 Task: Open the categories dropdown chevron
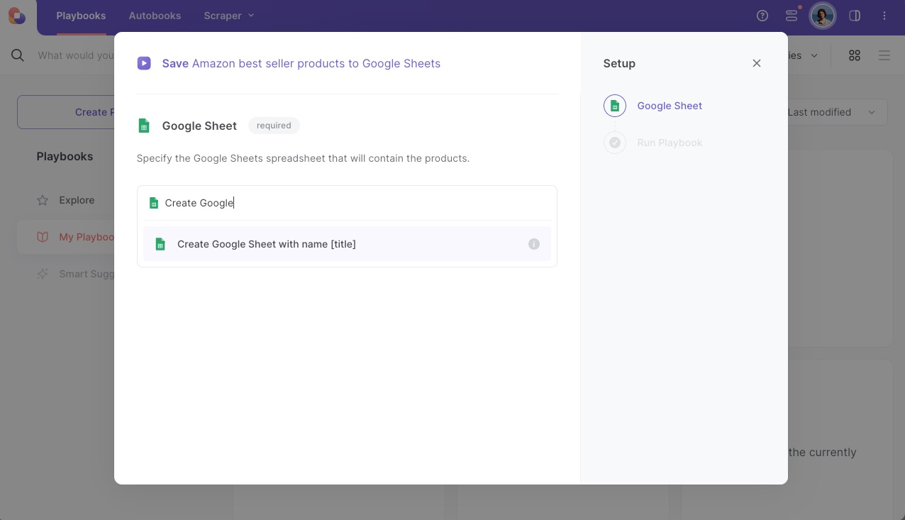[x=814, y=55]
